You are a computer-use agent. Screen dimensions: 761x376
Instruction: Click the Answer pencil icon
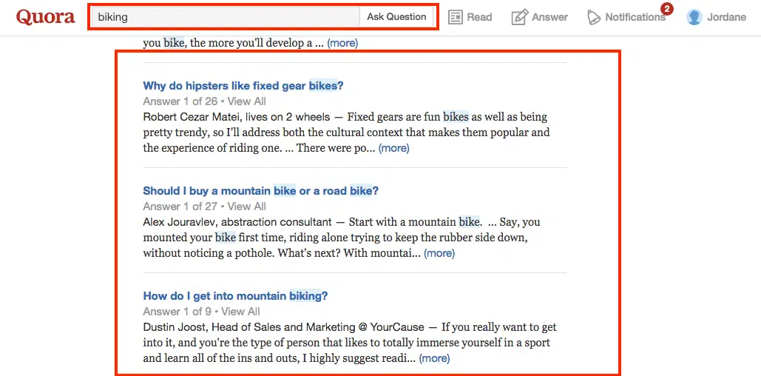[x=520, y=17]
